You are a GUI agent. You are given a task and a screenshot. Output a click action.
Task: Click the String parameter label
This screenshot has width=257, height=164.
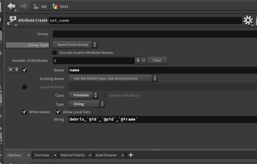(59, 119)
